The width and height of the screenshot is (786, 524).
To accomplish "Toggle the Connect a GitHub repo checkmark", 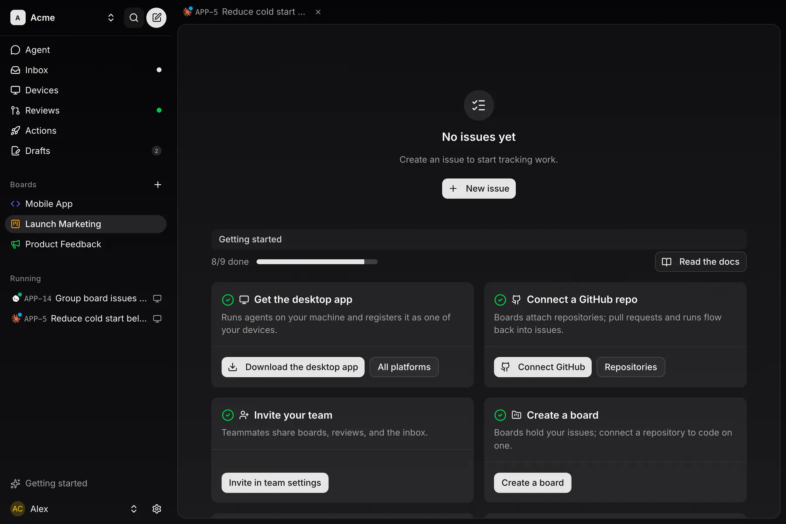I will click(500, 300).
